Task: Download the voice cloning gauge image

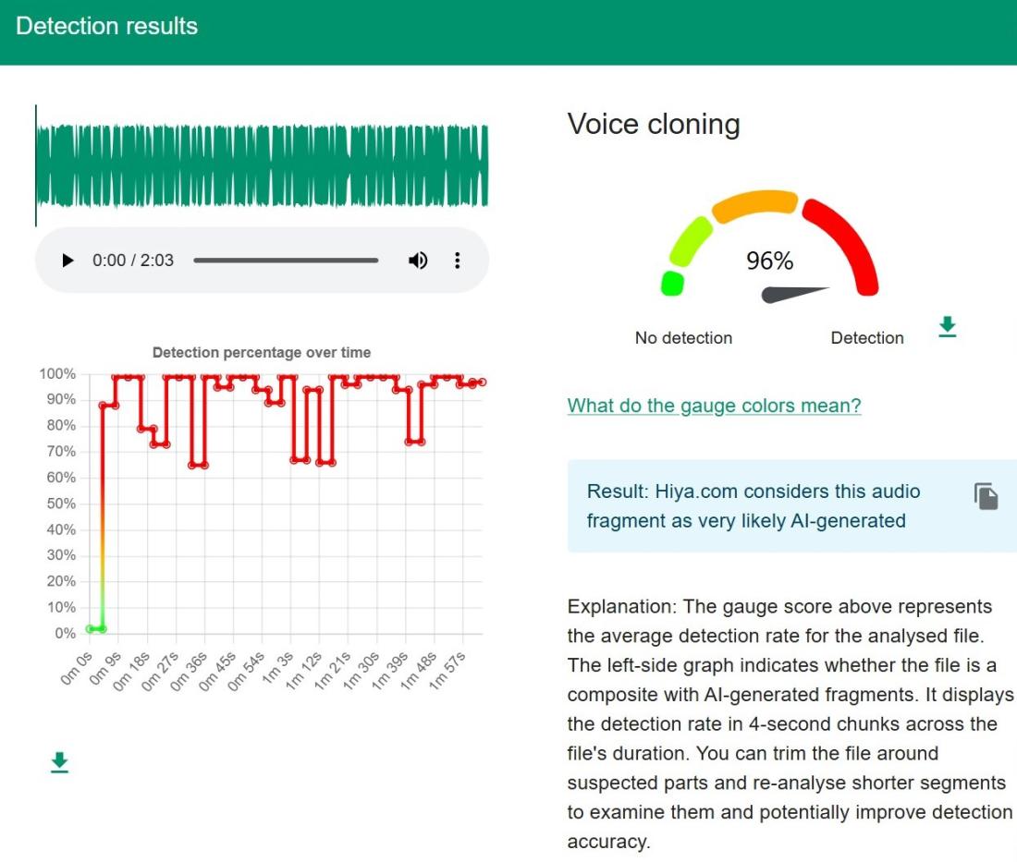Action: (947, 327)
